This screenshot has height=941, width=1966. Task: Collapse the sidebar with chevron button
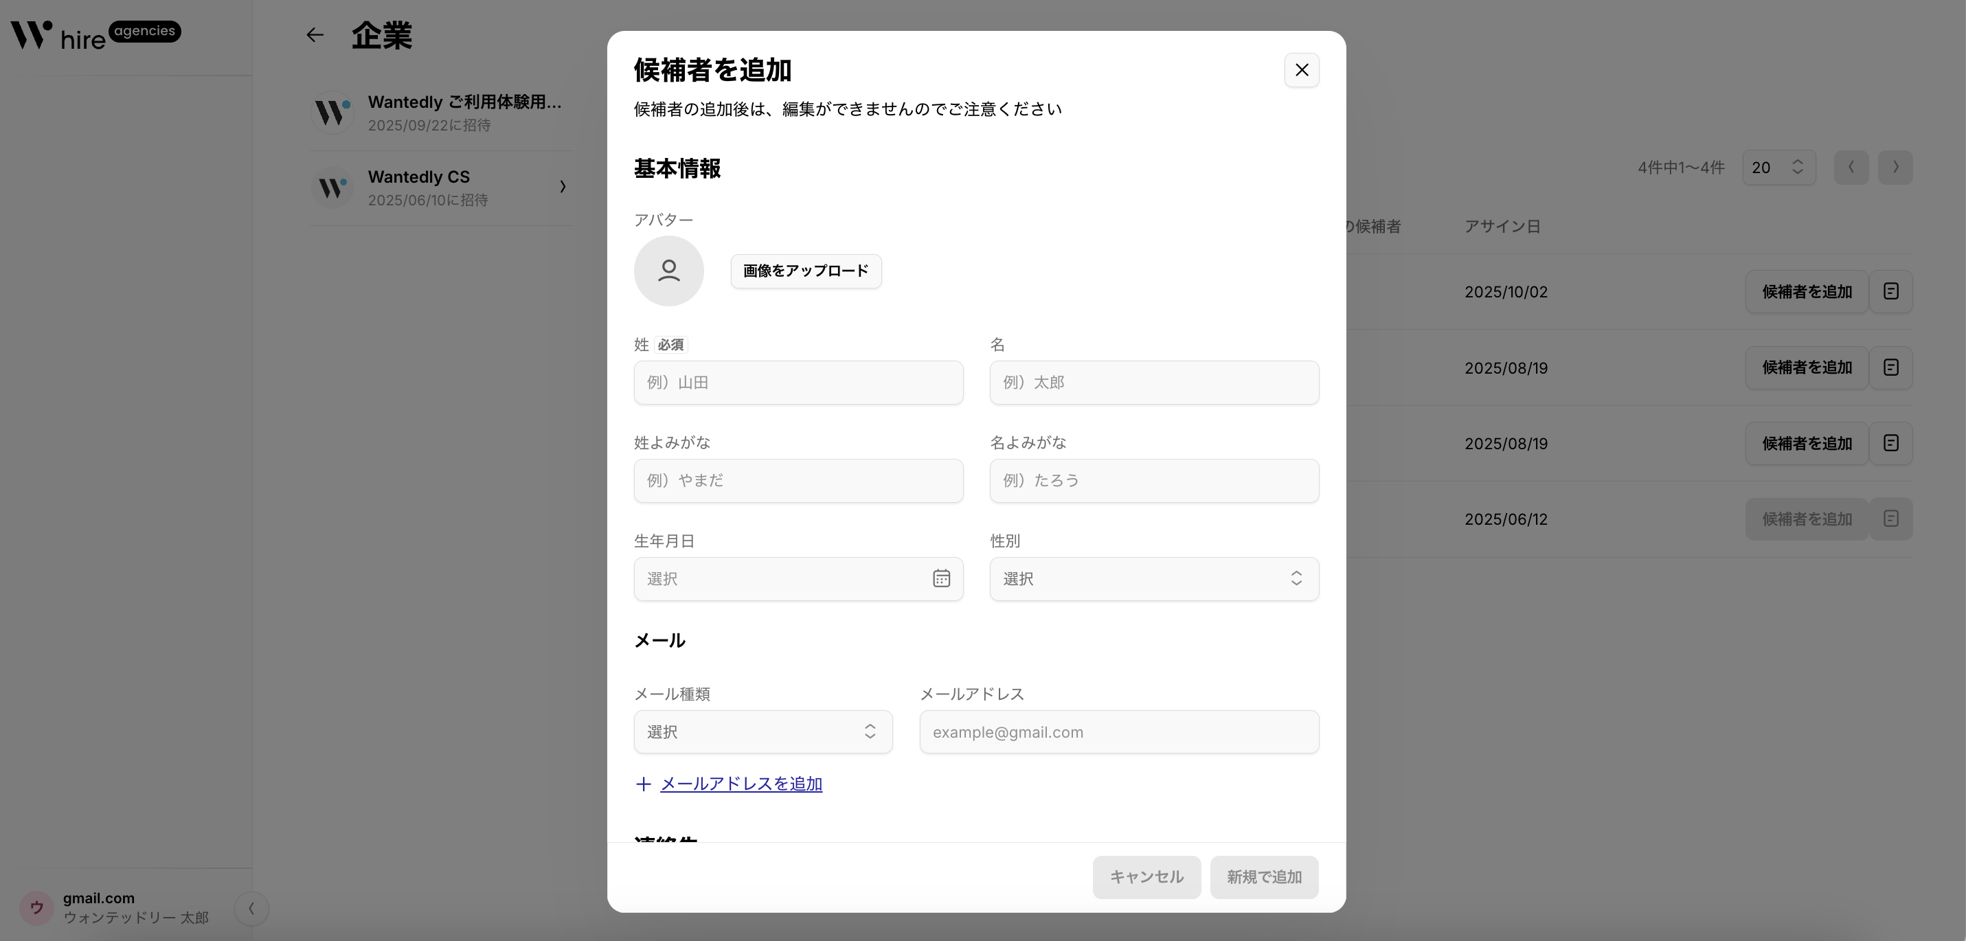pos(251,908)
